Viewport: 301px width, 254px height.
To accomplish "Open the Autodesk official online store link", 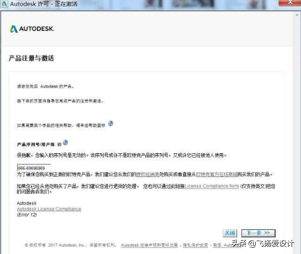I will point(216,175).
